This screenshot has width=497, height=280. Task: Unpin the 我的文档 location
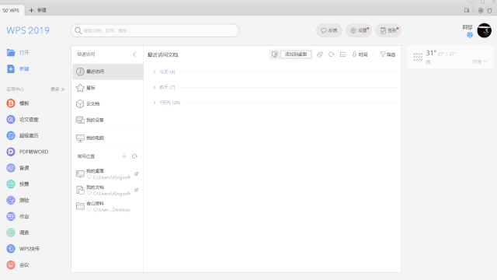tap(137, 190)
